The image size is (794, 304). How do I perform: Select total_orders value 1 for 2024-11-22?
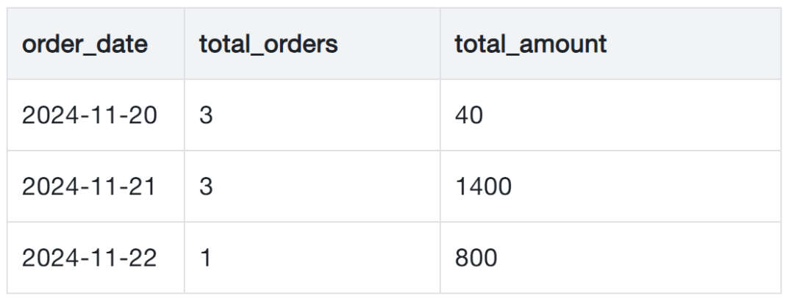[206, 258]
